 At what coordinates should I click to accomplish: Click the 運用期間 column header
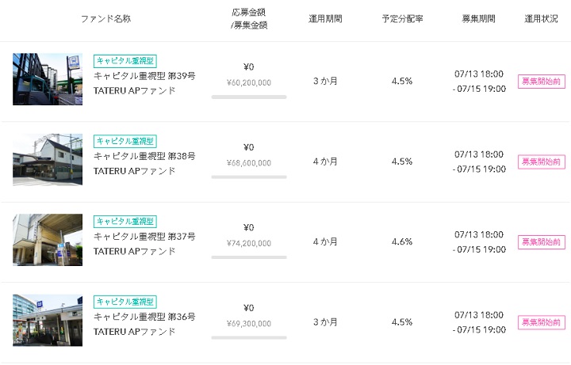(x=325, y=19)
